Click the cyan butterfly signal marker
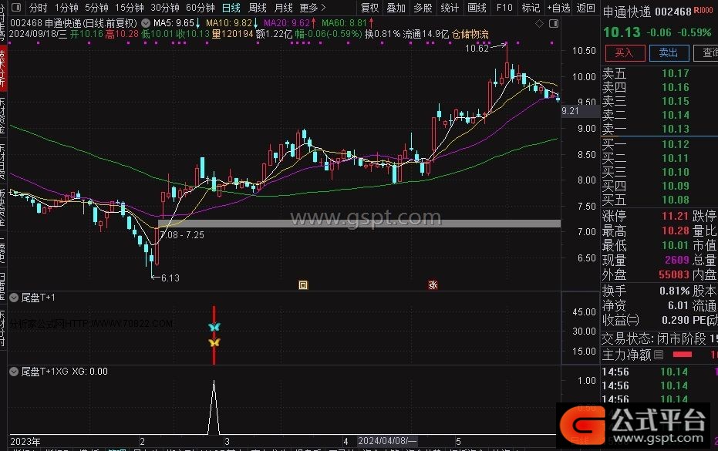The image size is (718, 451). (214, 326)
